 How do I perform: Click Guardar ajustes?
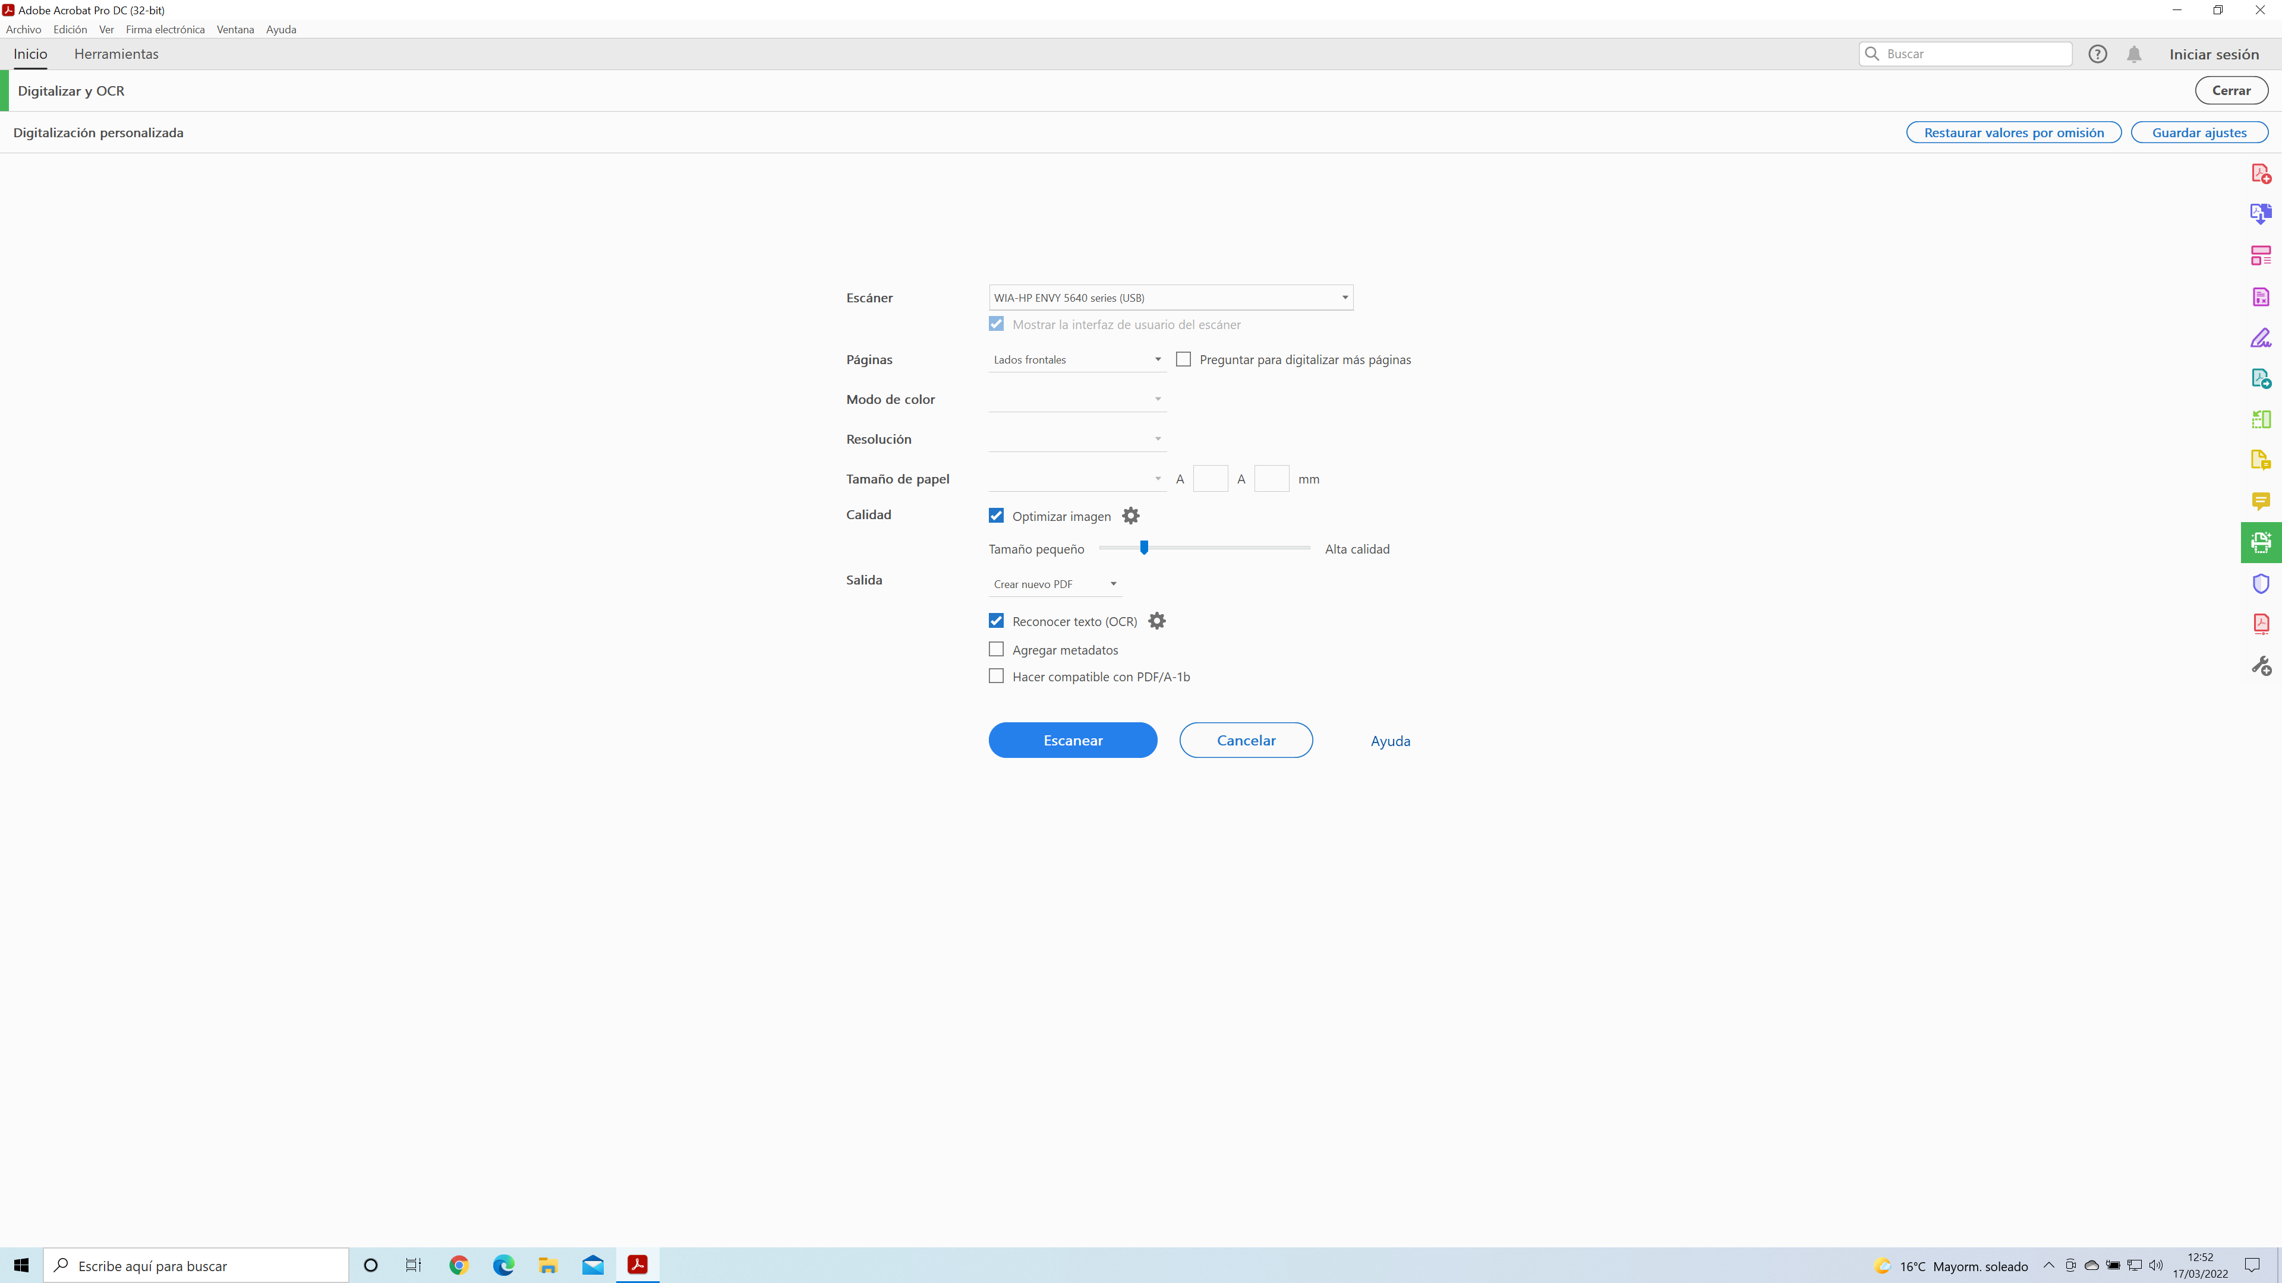pos(2199,133)
